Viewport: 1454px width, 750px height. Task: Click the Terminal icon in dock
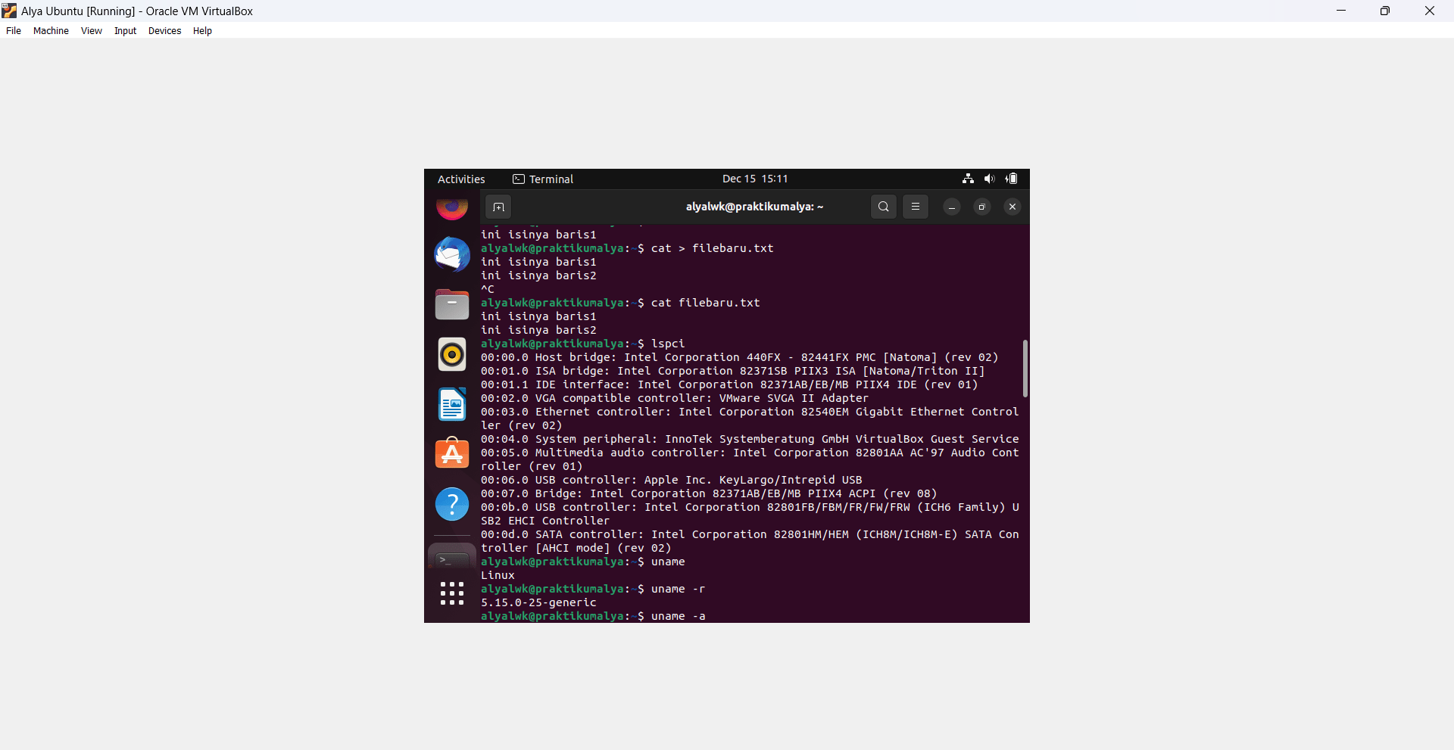[452, 559]
